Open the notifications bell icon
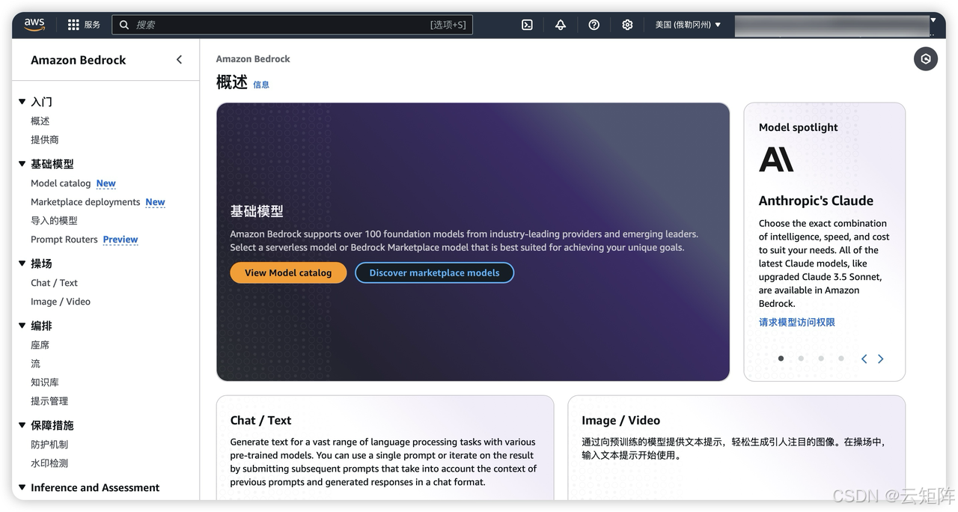958x512 pixels. pyautogui.click(x=561, y=25)
